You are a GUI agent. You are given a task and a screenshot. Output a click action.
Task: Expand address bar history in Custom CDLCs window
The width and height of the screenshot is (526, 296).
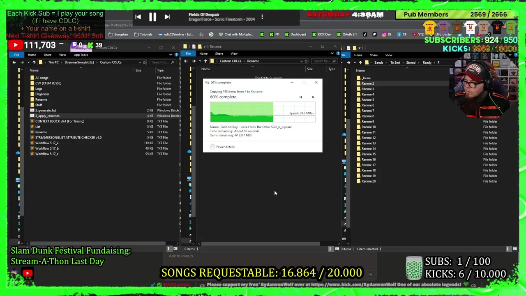pos(140,62)
